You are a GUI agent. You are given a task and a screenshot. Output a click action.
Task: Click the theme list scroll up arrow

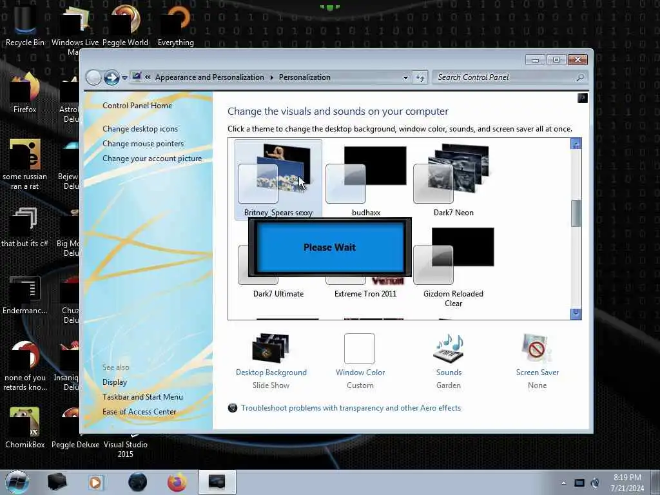pos(576,144)
